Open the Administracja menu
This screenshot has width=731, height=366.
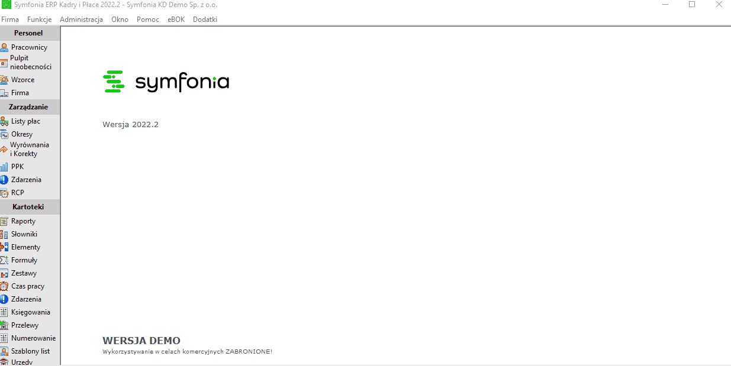(81, 20)
